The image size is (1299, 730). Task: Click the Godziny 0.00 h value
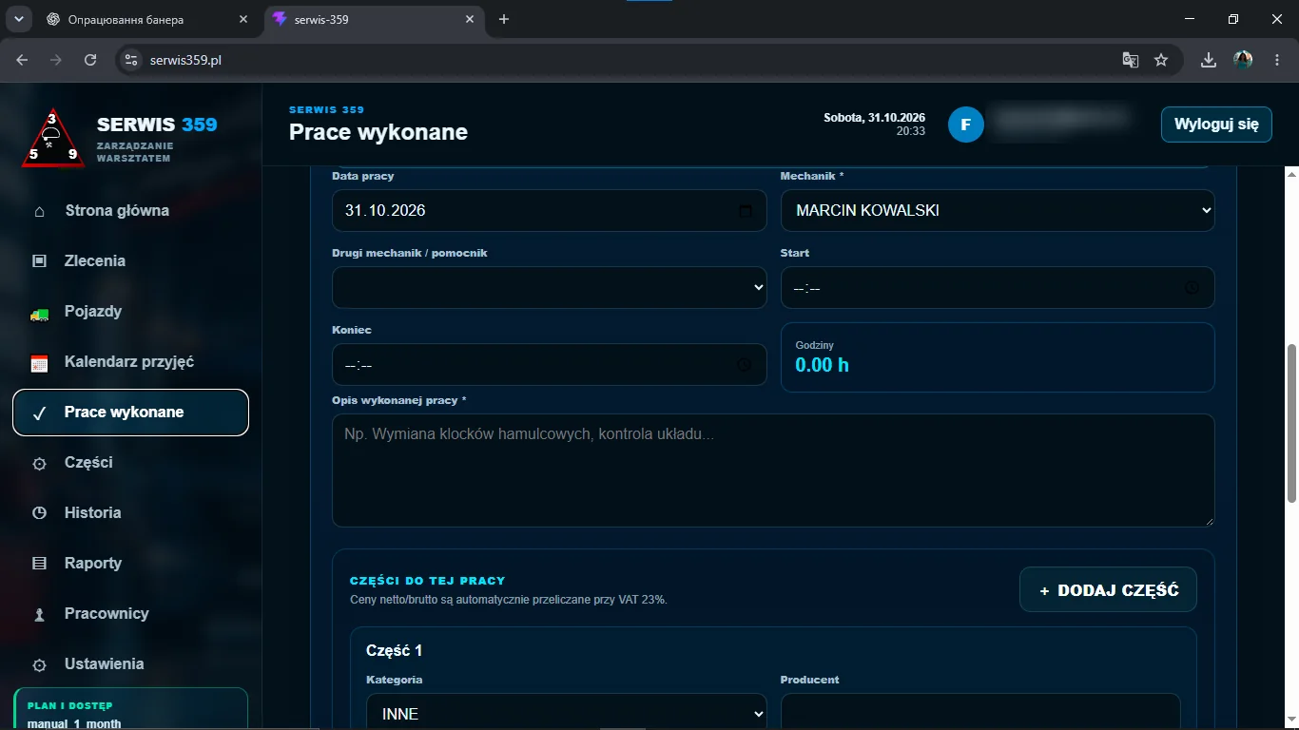822,365
